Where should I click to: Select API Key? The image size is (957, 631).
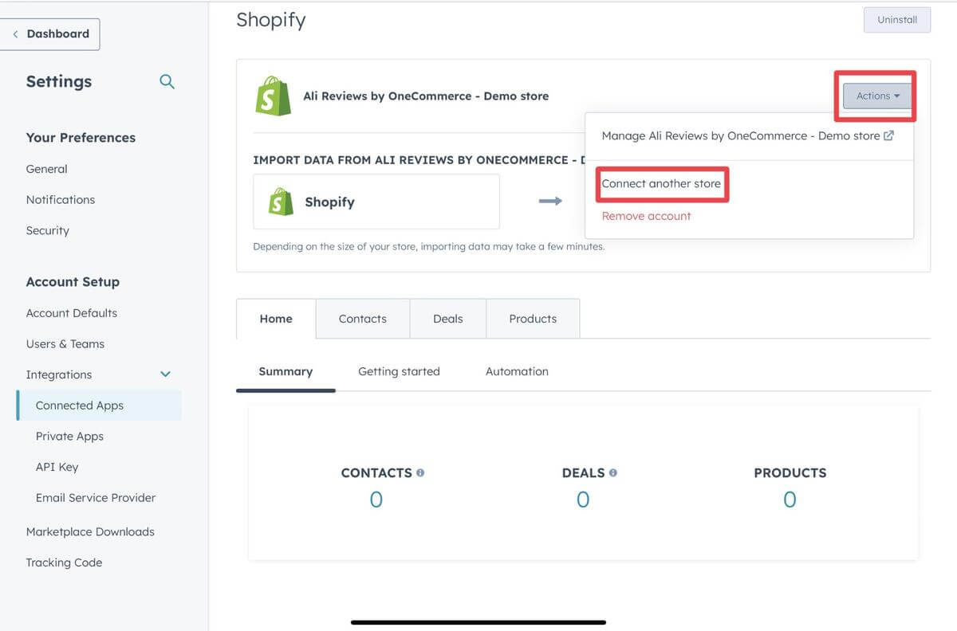pyautogui.click(x=57, y=467)
